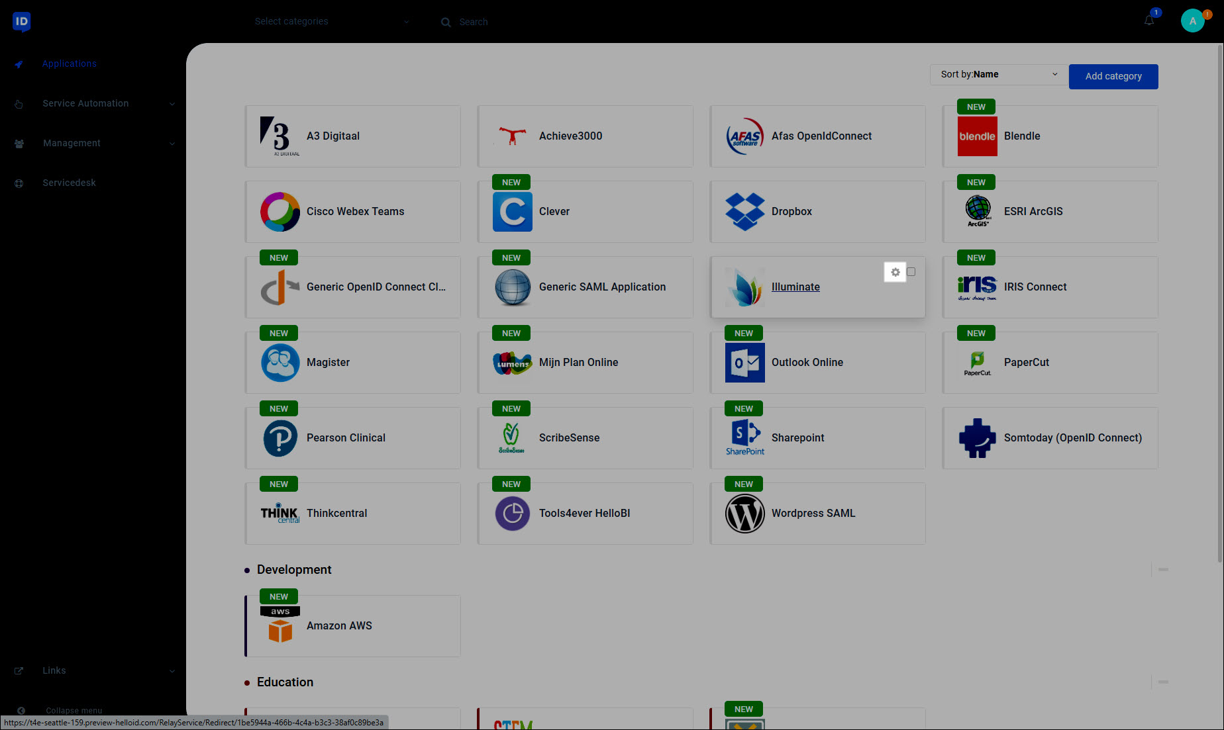Open the Pearson Clinical P icon

tap(280, 438)
